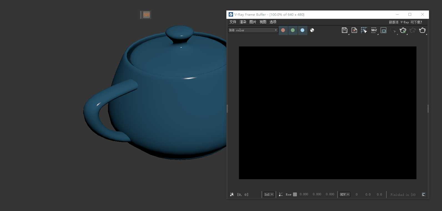Open the 渲染 menu
Image resolution: width=442 pixels, height=211 pixels.
243,22
